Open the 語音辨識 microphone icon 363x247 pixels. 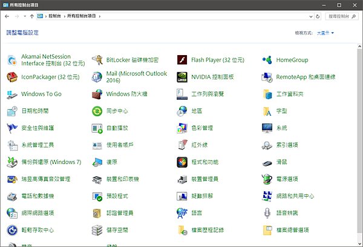(267, 213)
